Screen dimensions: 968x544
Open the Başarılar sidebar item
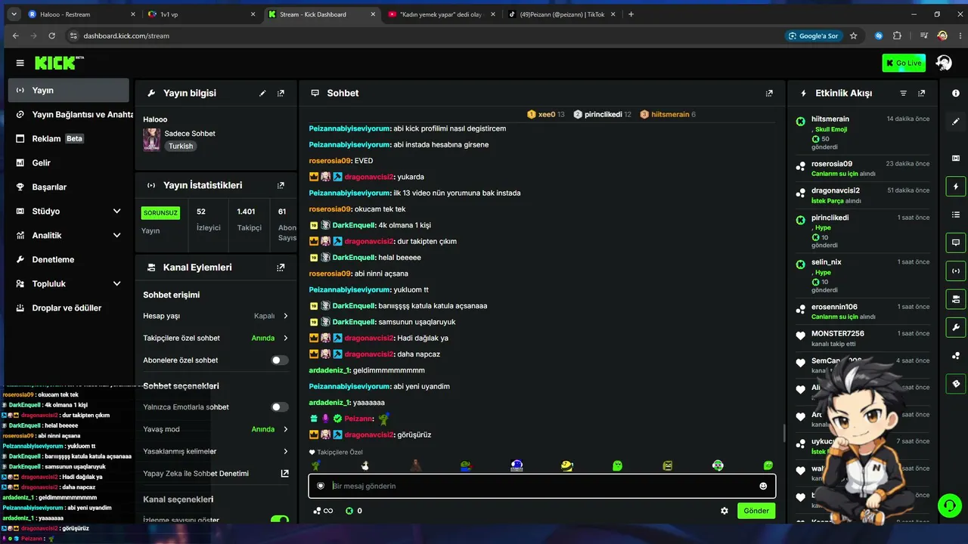tap(69, 187)
